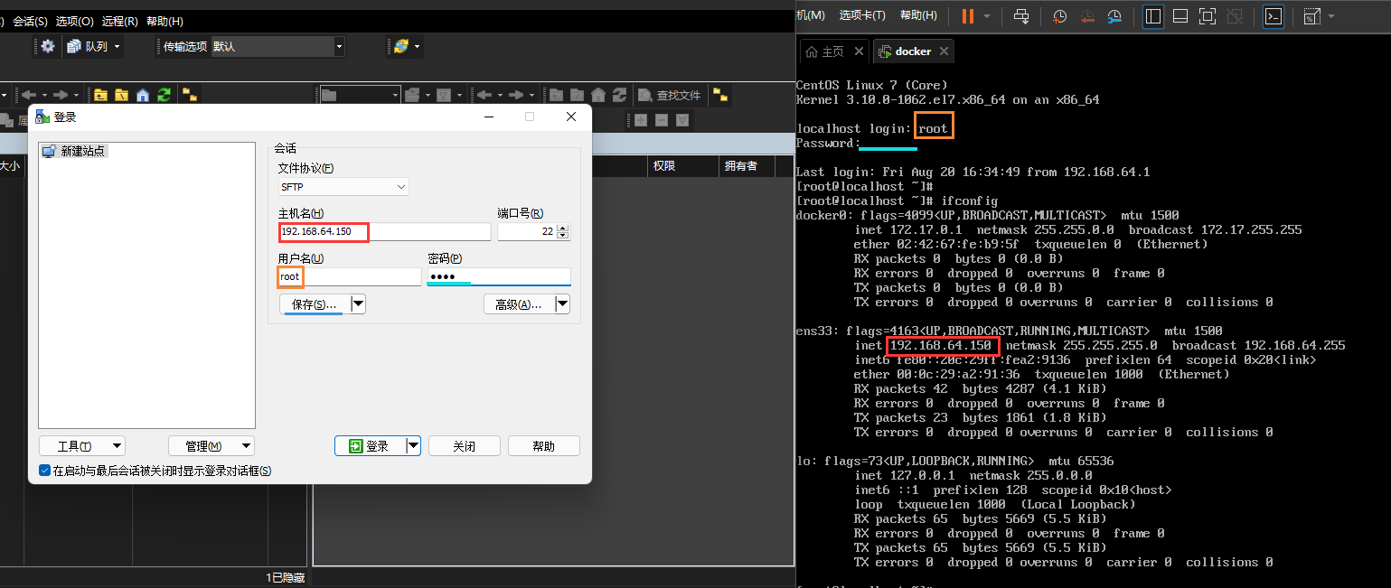Open 文件协议 SFTP protocol dropdown
Image resolution: width=1391 pixels, height=588 pixels.
343,187
